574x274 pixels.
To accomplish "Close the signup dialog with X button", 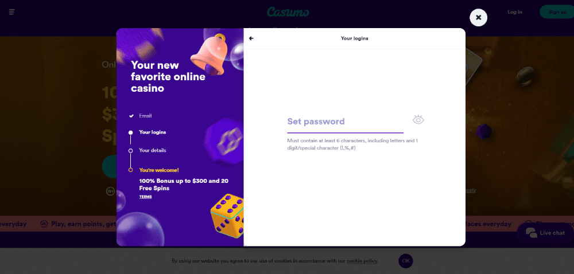I will 478,18.
